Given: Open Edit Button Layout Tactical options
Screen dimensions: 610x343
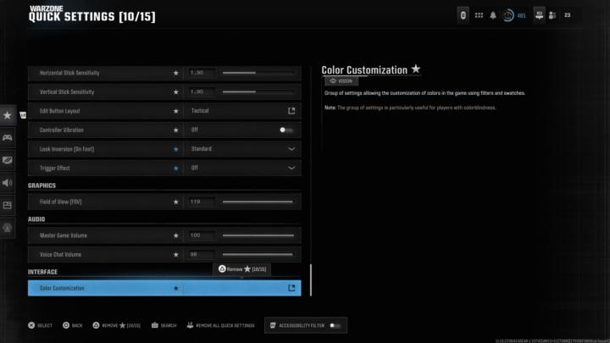Looking at the screenshot, I should (291, 111).
